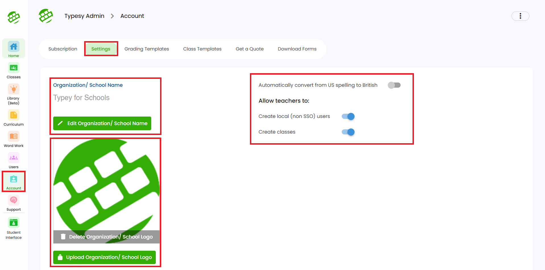This screenshot has width=545, height=270.
Task: Select the Curriculum sidebar icon
Action: [14, 115]
